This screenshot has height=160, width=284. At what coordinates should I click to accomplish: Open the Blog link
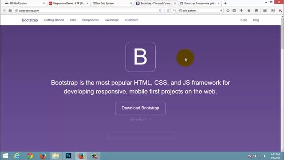(x=256, y=20)
